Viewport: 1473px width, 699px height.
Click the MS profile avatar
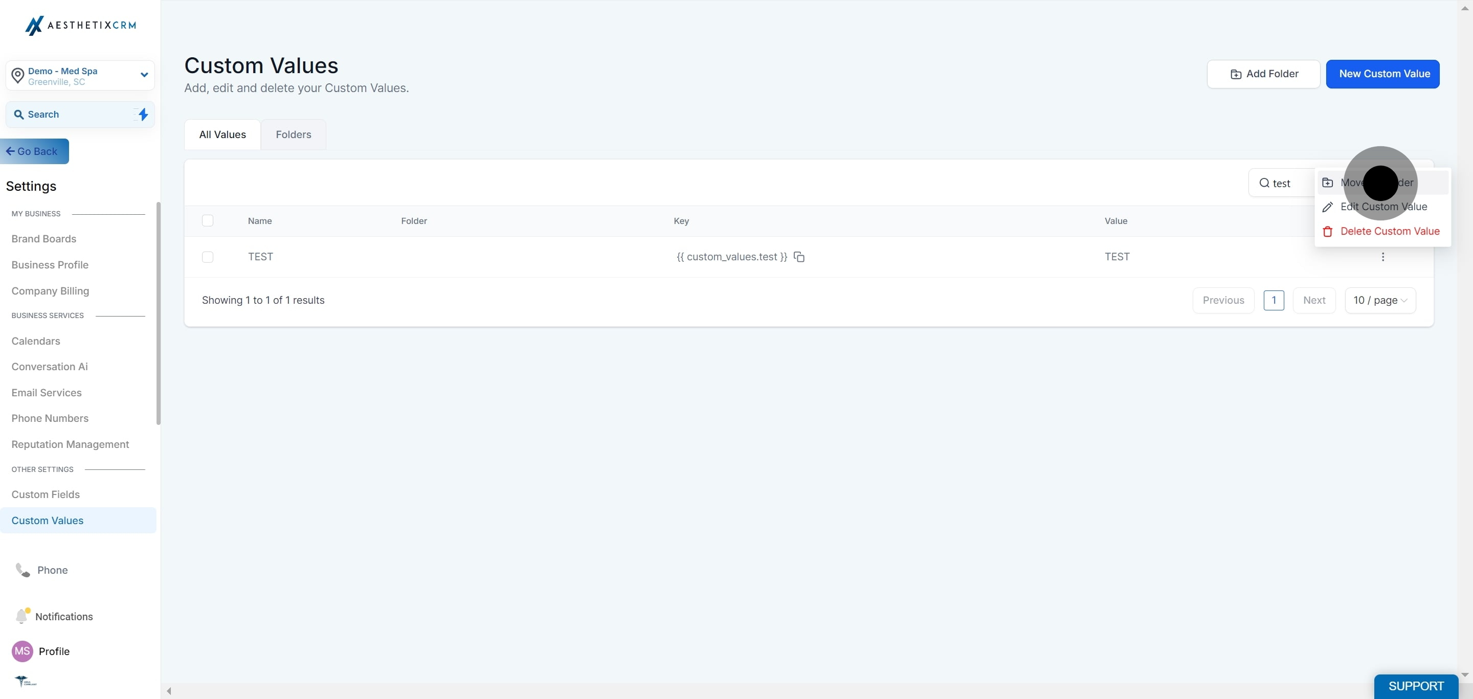click(23, 651)
